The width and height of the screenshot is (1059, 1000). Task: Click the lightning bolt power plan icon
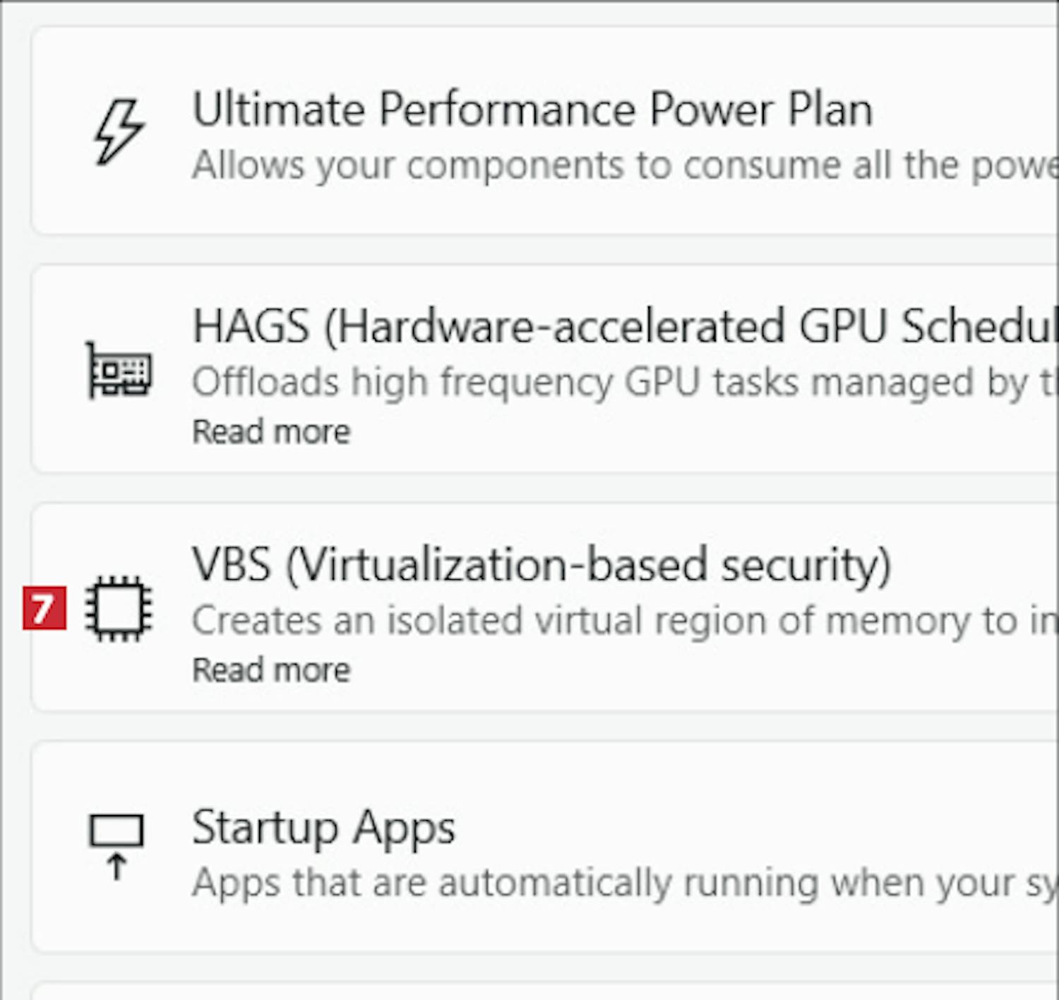(x=119, y=131)
